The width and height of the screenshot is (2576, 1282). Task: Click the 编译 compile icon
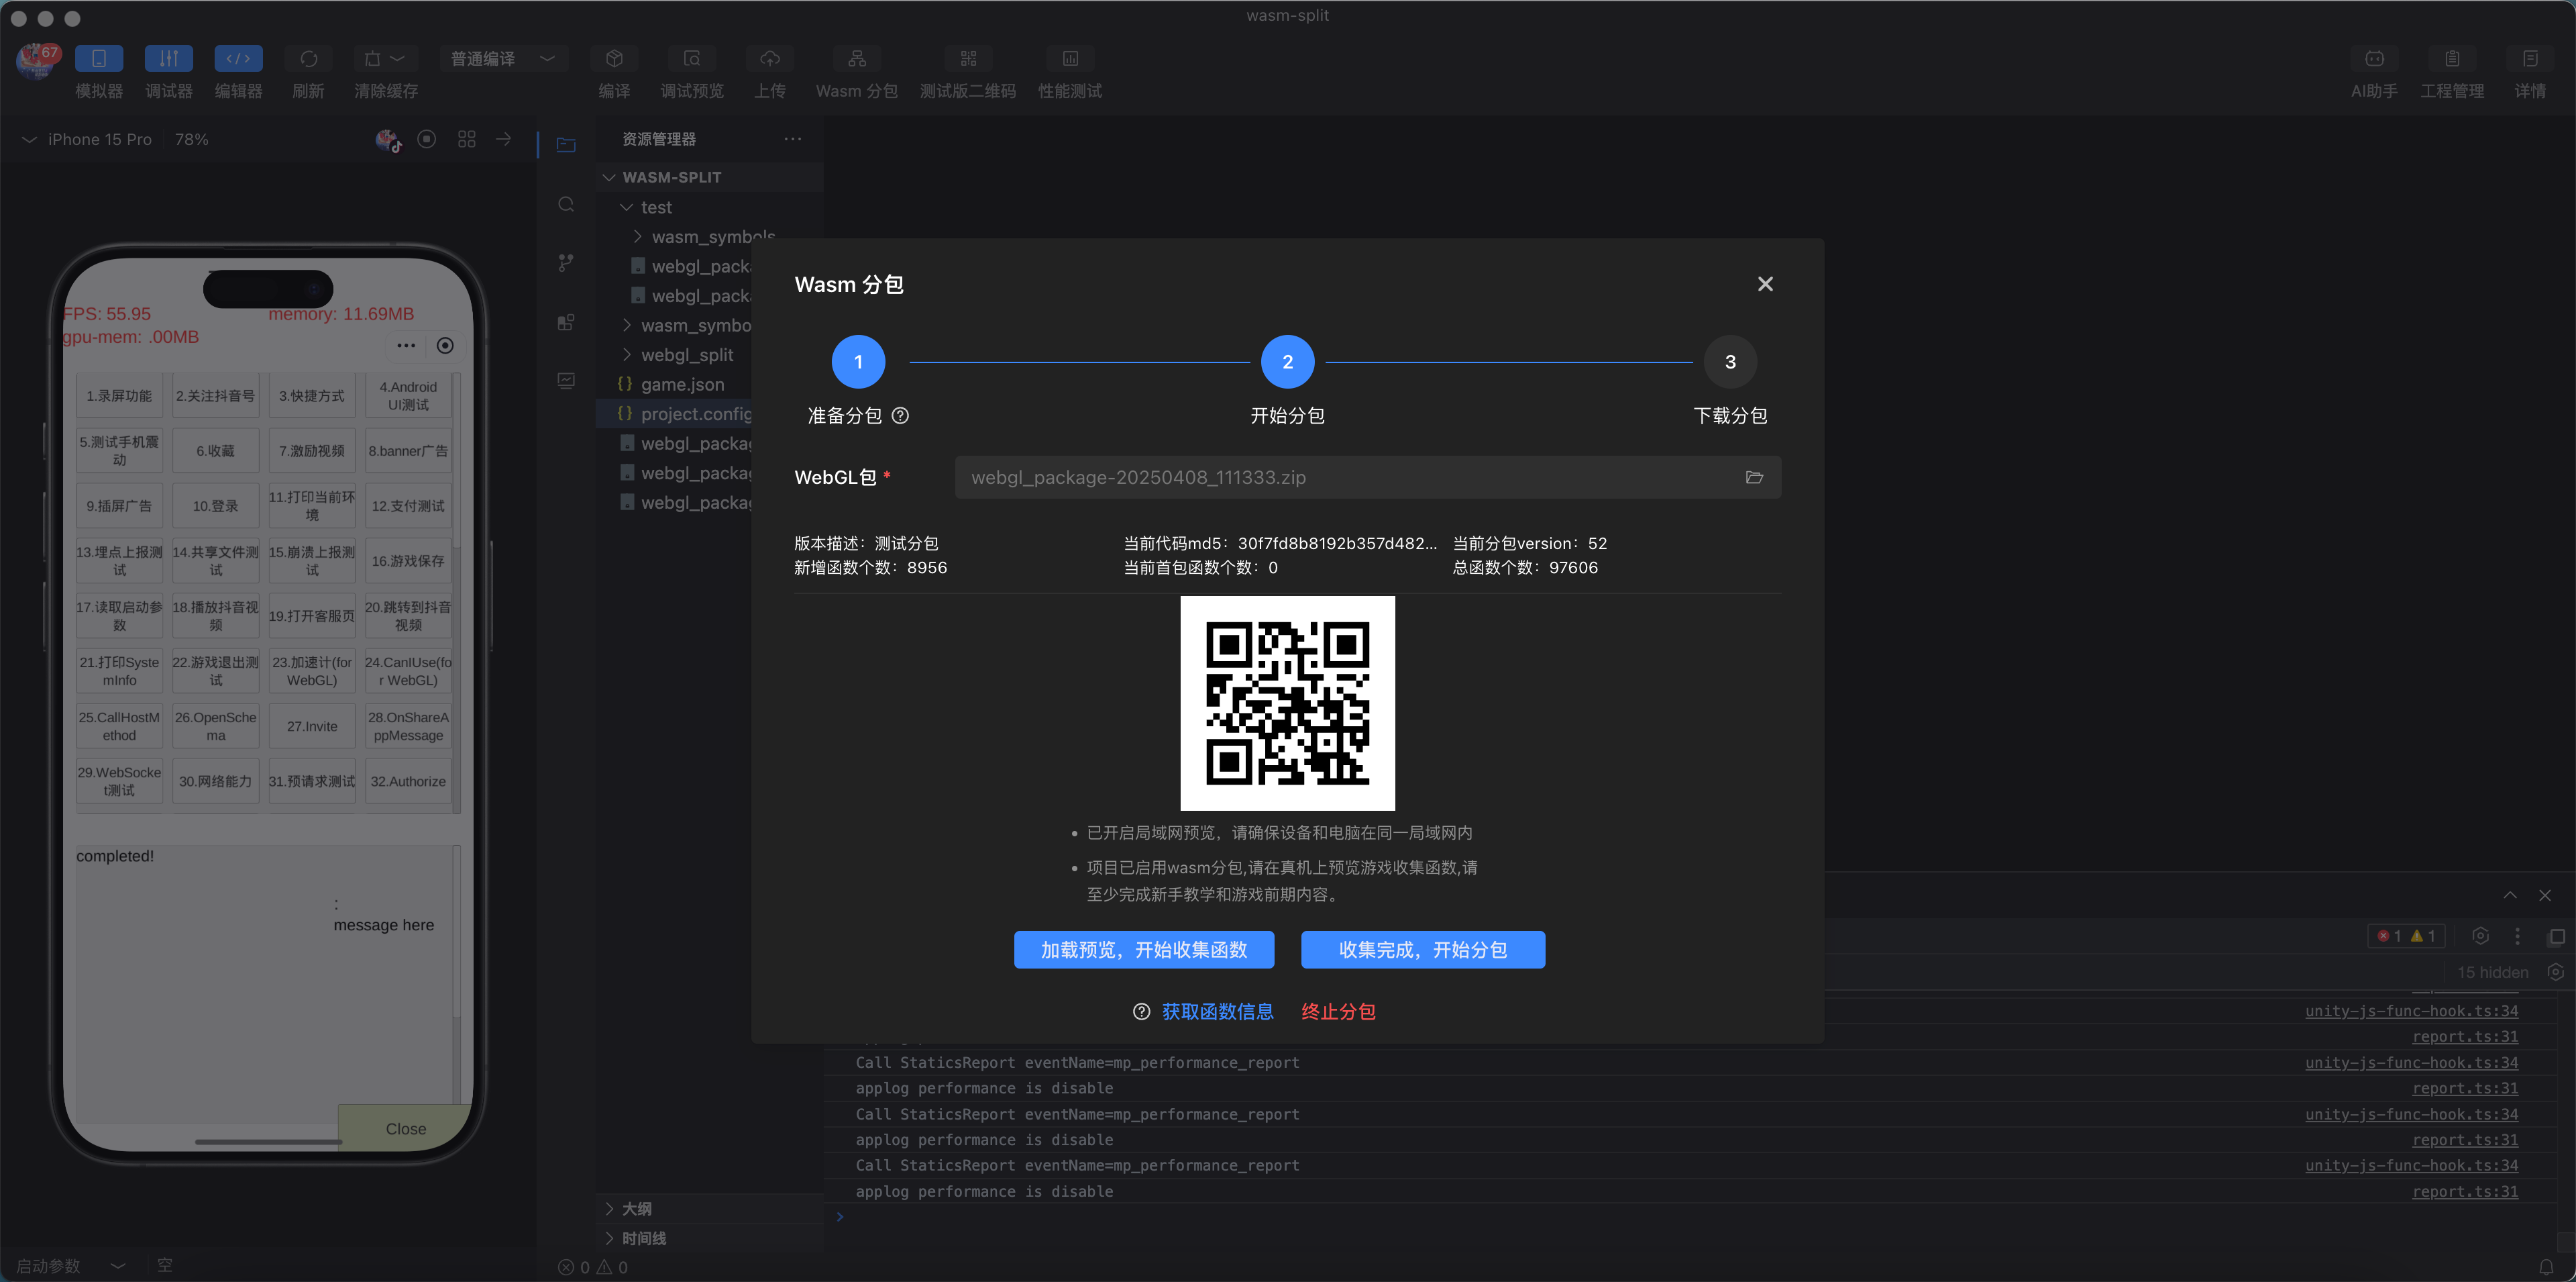pyautogui.click(x=614, y=59)
